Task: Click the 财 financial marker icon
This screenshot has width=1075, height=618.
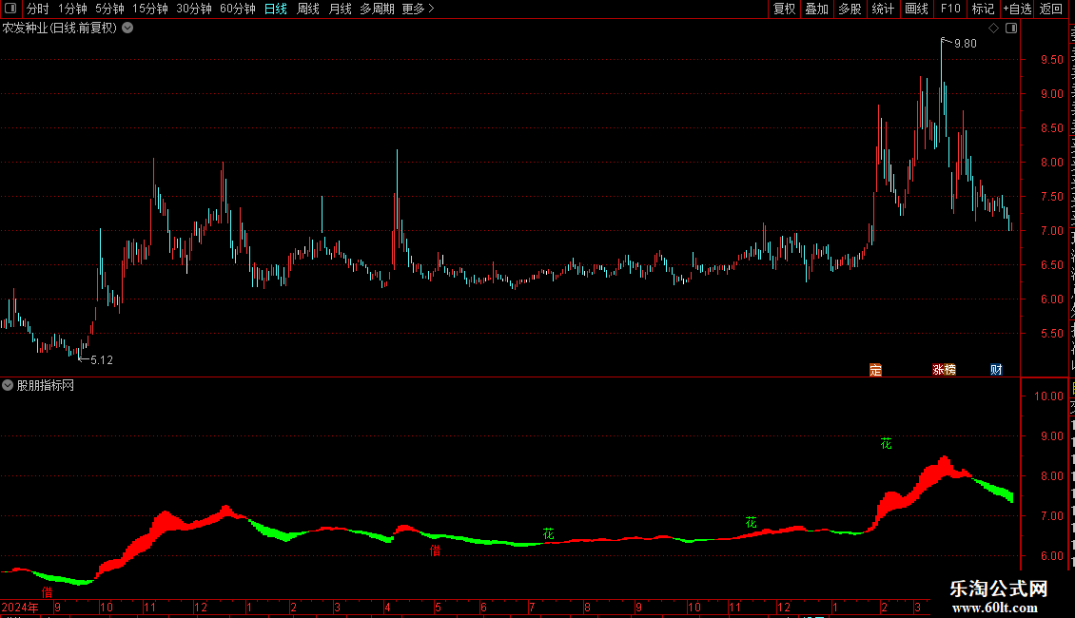Action: pyautogui.click(x=996, y=370)
